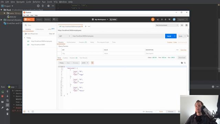Click the request URL input field
Viewport: 220px width, 124px height.
point(118,36)
